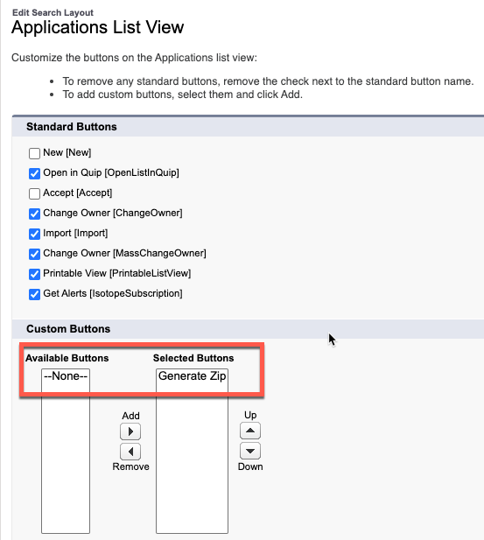Click the Edit Search Layout label
484x540 pixels.
point(53,13)
